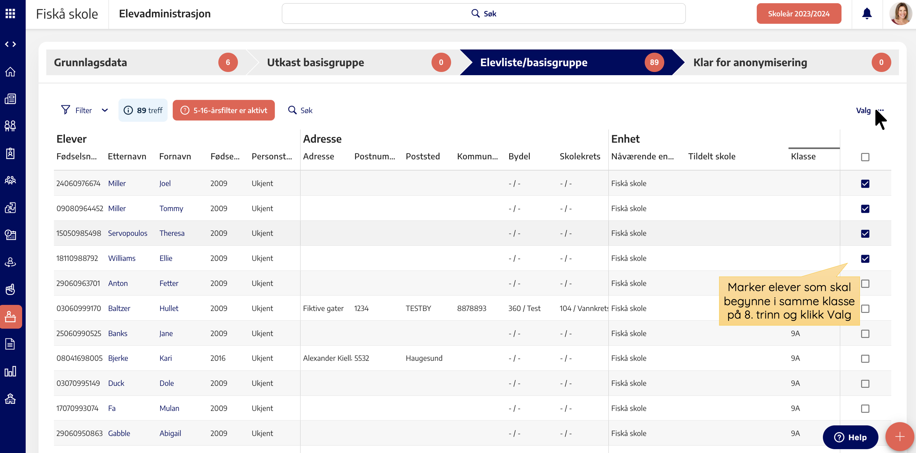The width and height of the screenshot is (916, 453).
Task: Switch to Grunnlagsdata step
Action: tap(146, 62)
